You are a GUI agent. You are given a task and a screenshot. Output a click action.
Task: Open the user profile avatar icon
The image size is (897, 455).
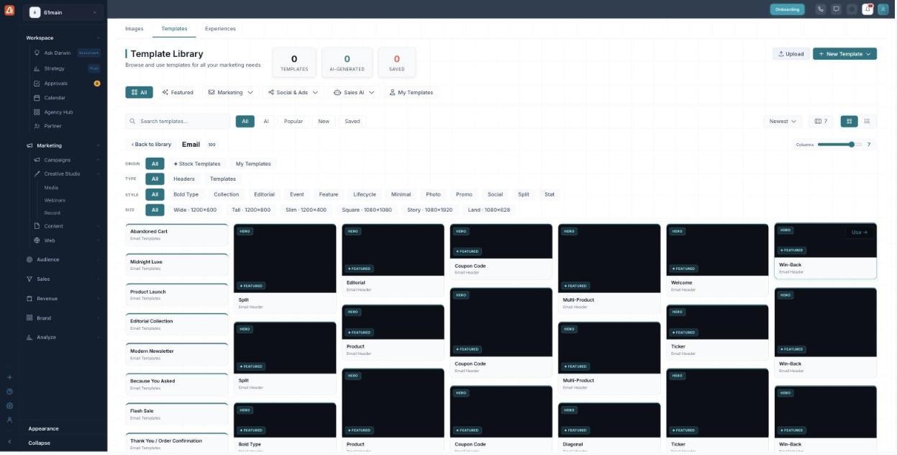click(883, 9)
